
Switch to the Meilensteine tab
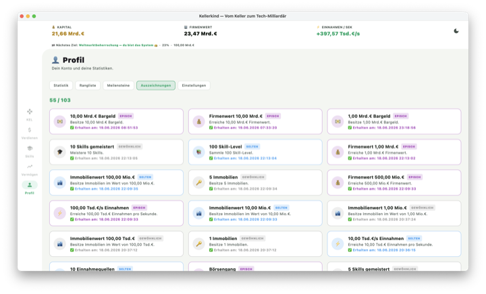click(118, 86)
